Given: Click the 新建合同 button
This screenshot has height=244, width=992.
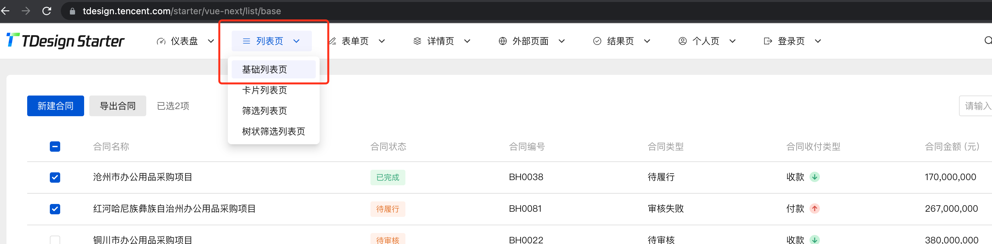Looking at the screenshot, I should (55, 106).
